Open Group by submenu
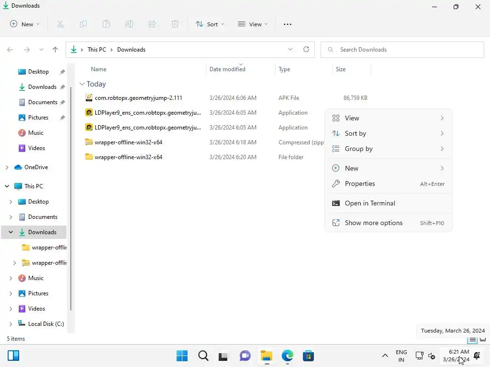Viewport: 490px width, 367px height. pyautogui.click(x=388, y=149)
